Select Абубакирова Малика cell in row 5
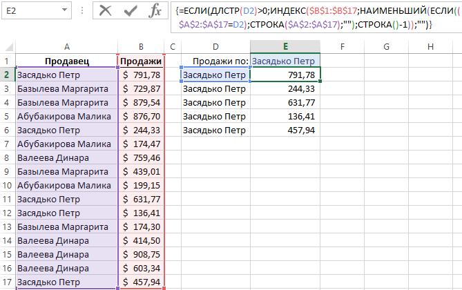This screenshot has width=462, height=290. 67,116
